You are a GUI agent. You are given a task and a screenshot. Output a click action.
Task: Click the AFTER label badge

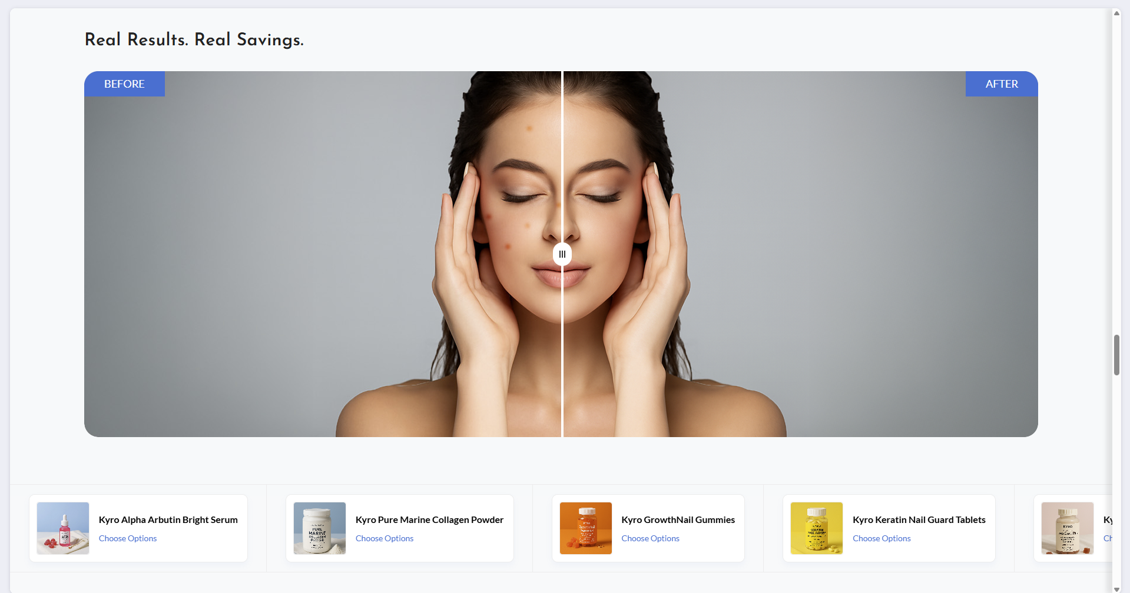[1001, 84]
